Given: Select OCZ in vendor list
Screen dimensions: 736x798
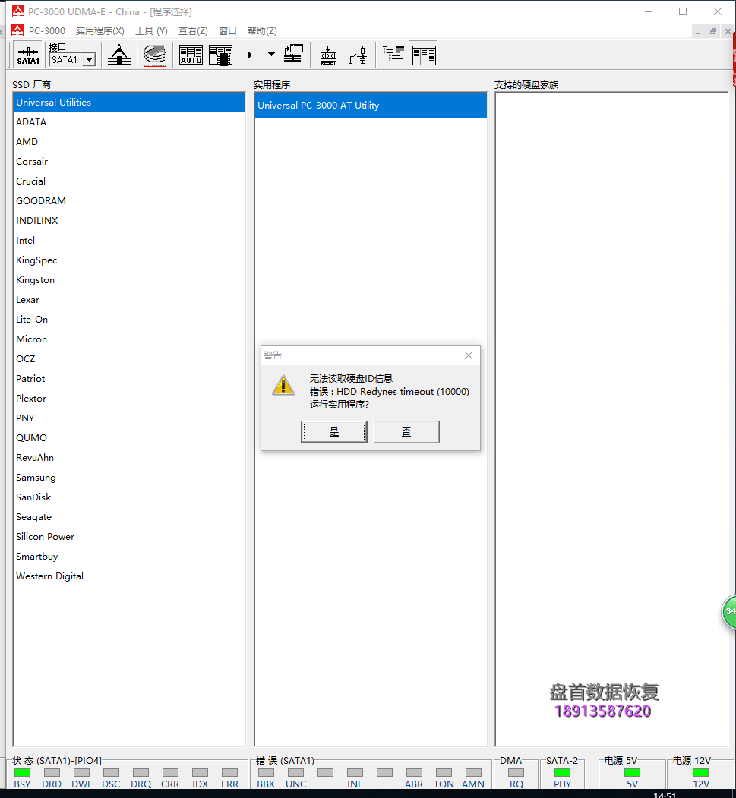Looking at the screenshot, I should tap(129, 359).
